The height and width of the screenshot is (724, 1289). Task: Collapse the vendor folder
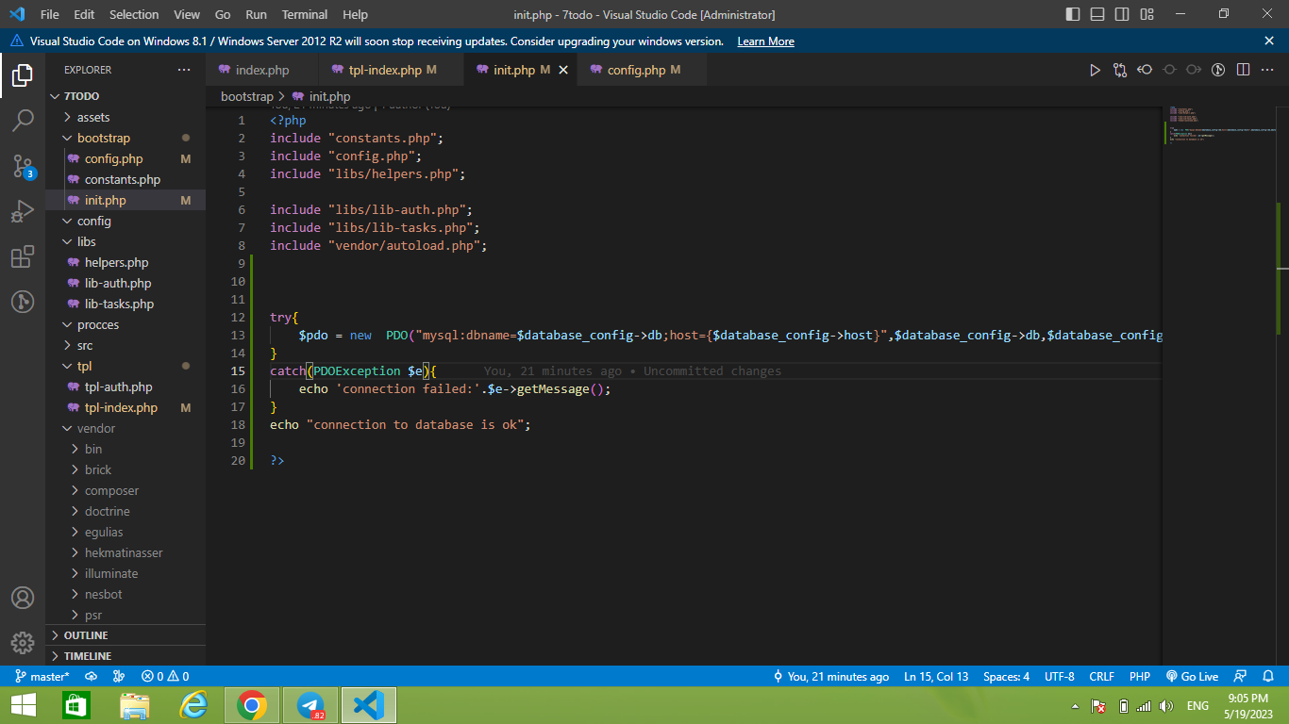[126, 428]
